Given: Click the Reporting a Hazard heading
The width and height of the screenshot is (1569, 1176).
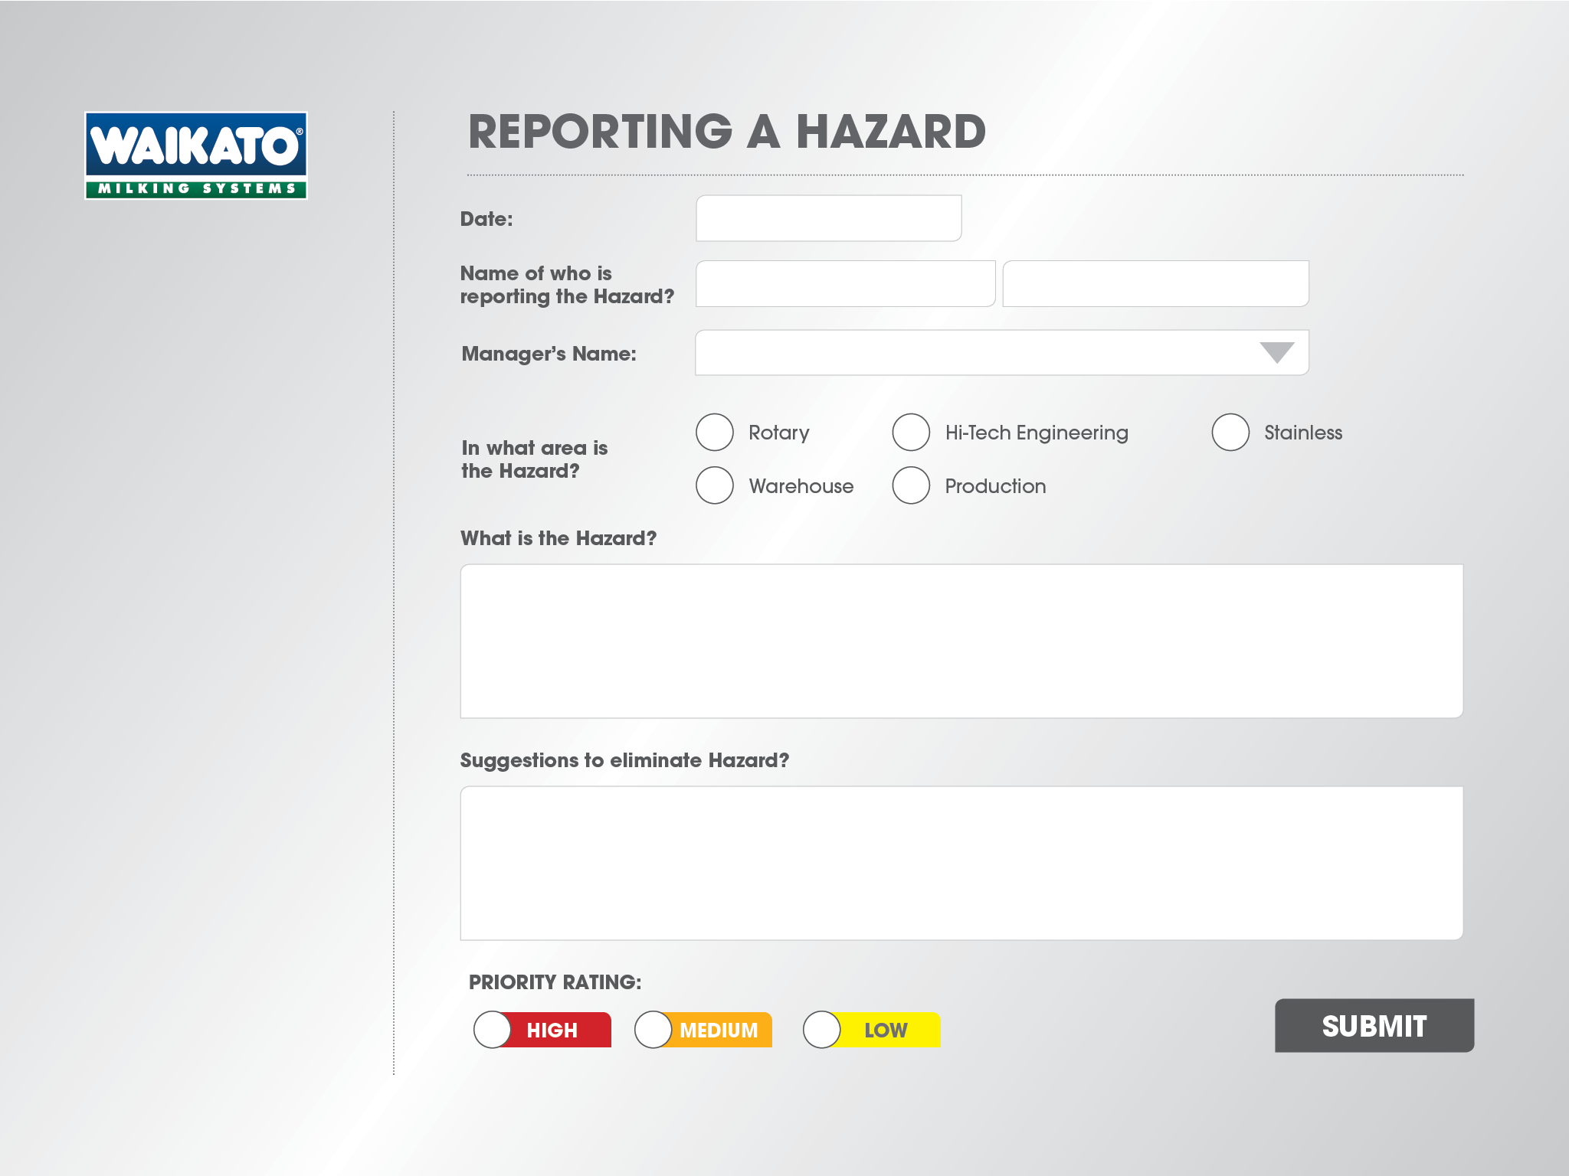Looking at the screenshot, I should pos(726,132).
